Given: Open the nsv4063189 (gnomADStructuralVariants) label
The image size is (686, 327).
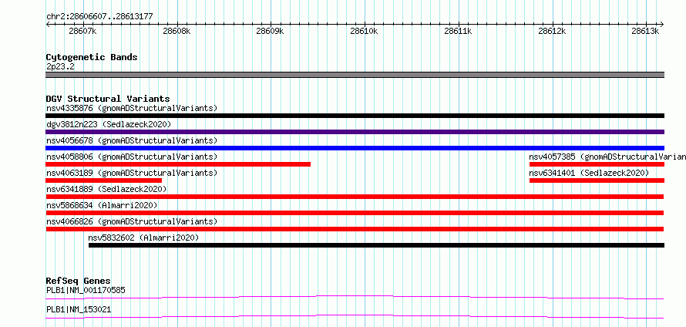Looking at the screenshot, I should pyautogui.click(x=132, y=173).
